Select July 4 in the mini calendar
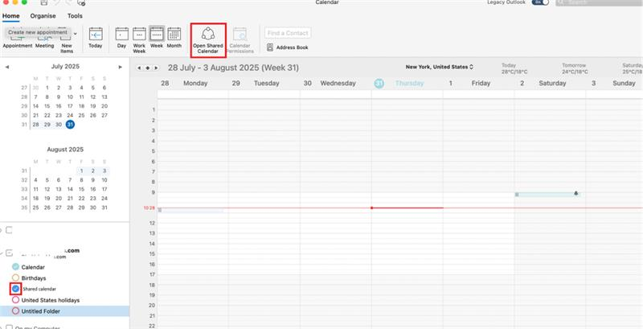The height and width of the screenshot is (329, 643). pyautogui.click(x=82, y=88)
